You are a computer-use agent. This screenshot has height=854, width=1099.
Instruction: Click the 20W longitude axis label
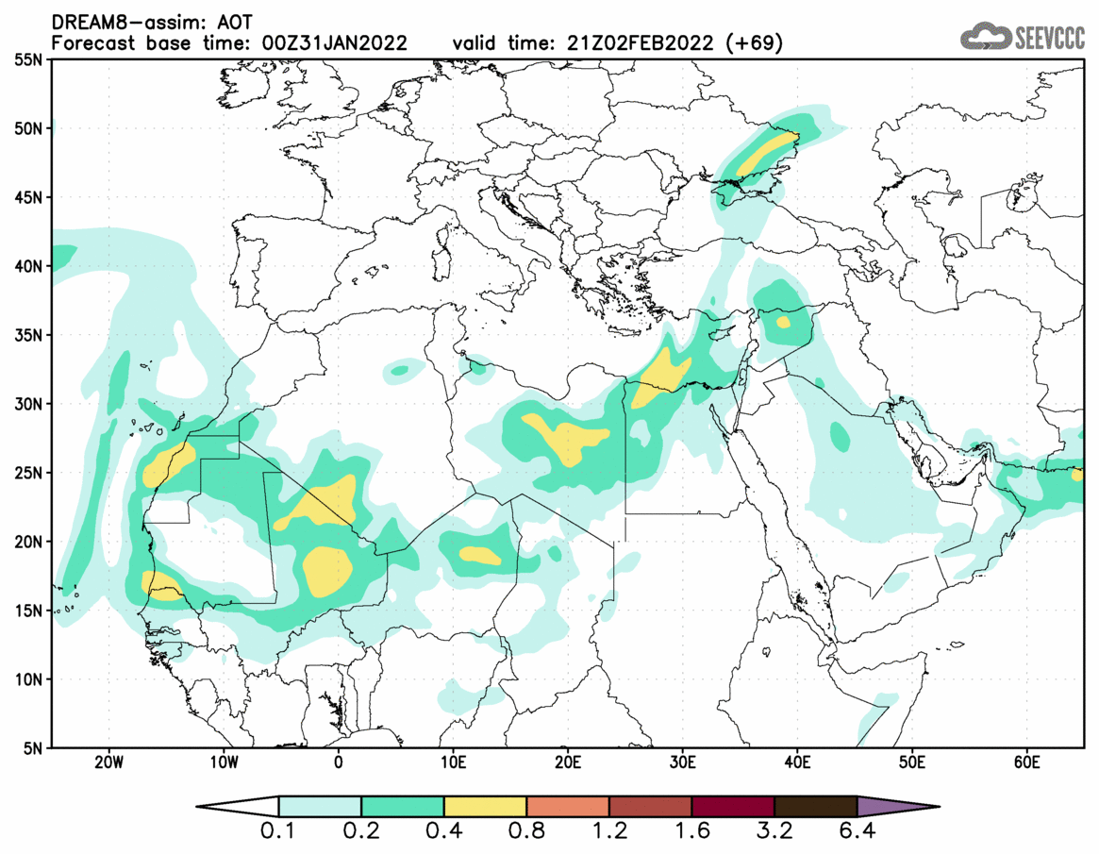point(108,762)
